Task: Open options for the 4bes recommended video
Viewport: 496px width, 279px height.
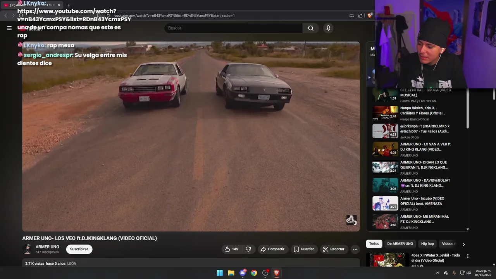Action: [468, 256]
